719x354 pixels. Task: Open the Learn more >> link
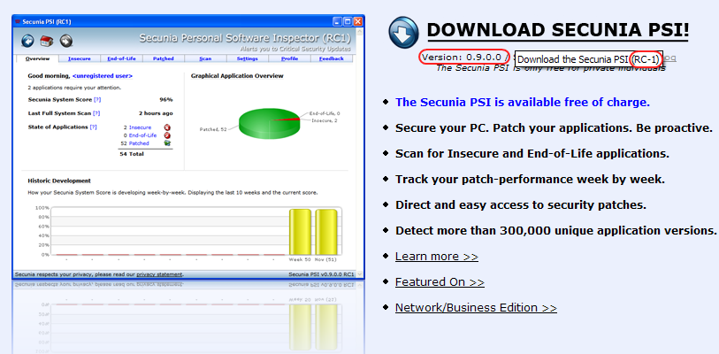point(437,256)
